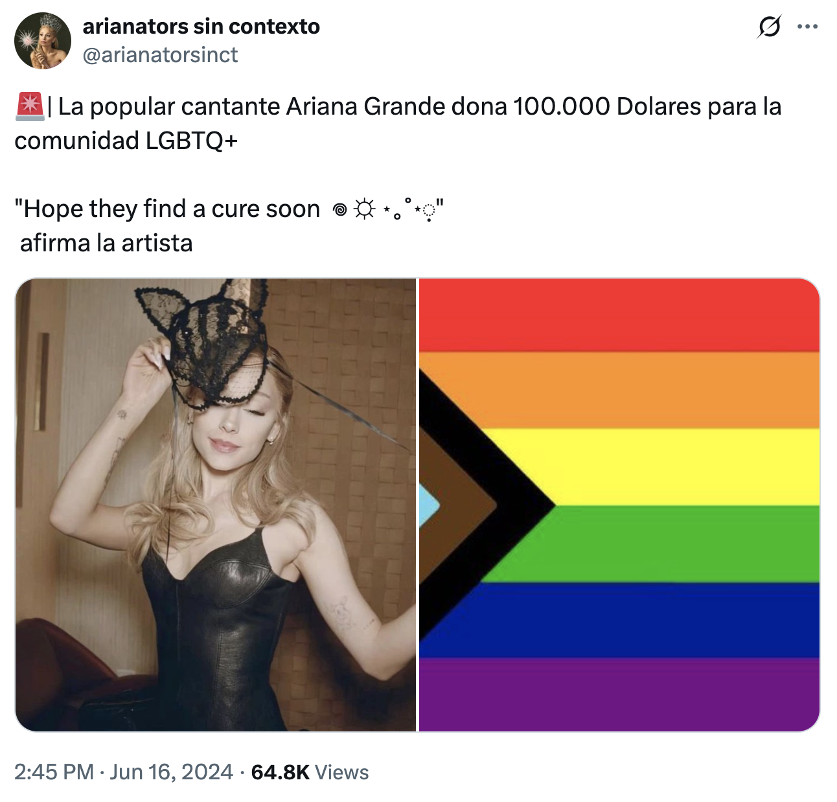Open the three-dot more options menu
Image resolution: width=837 pixels, height=802 pixels.
pos(807,27)
